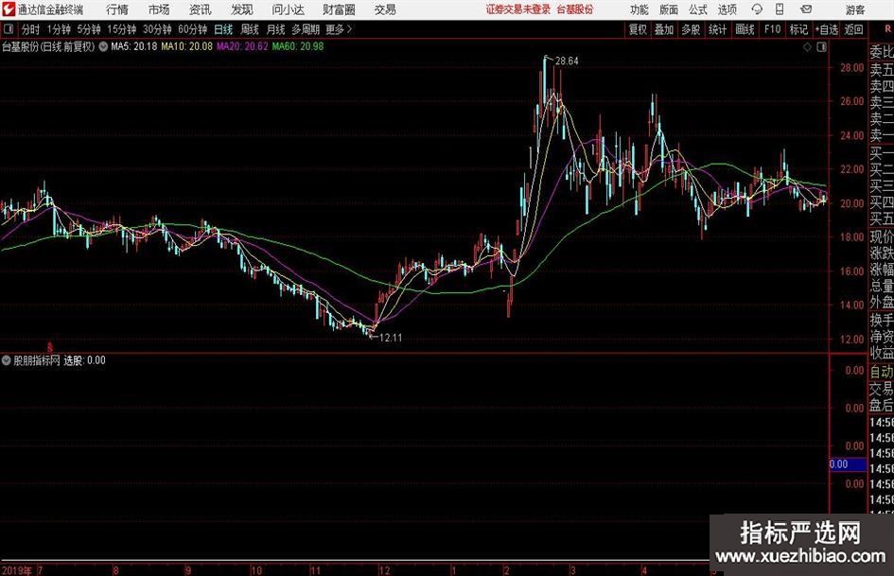Viewport: 894px width, 576px height.
Task: Add stock via +自选 button
Action: [x=826, y=29]
